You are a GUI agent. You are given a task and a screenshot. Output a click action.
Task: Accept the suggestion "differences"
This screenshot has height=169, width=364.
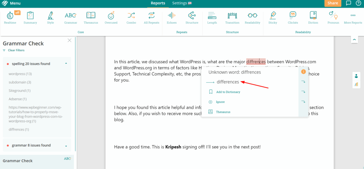click(x=227, y=82)
